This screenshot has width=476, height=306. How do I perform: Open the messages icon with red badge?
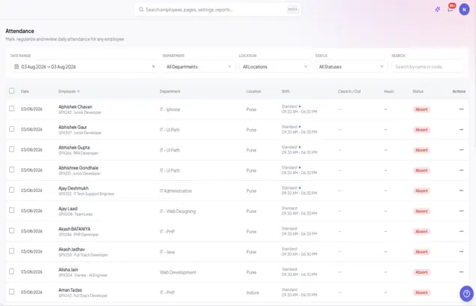tap(450, 9)
